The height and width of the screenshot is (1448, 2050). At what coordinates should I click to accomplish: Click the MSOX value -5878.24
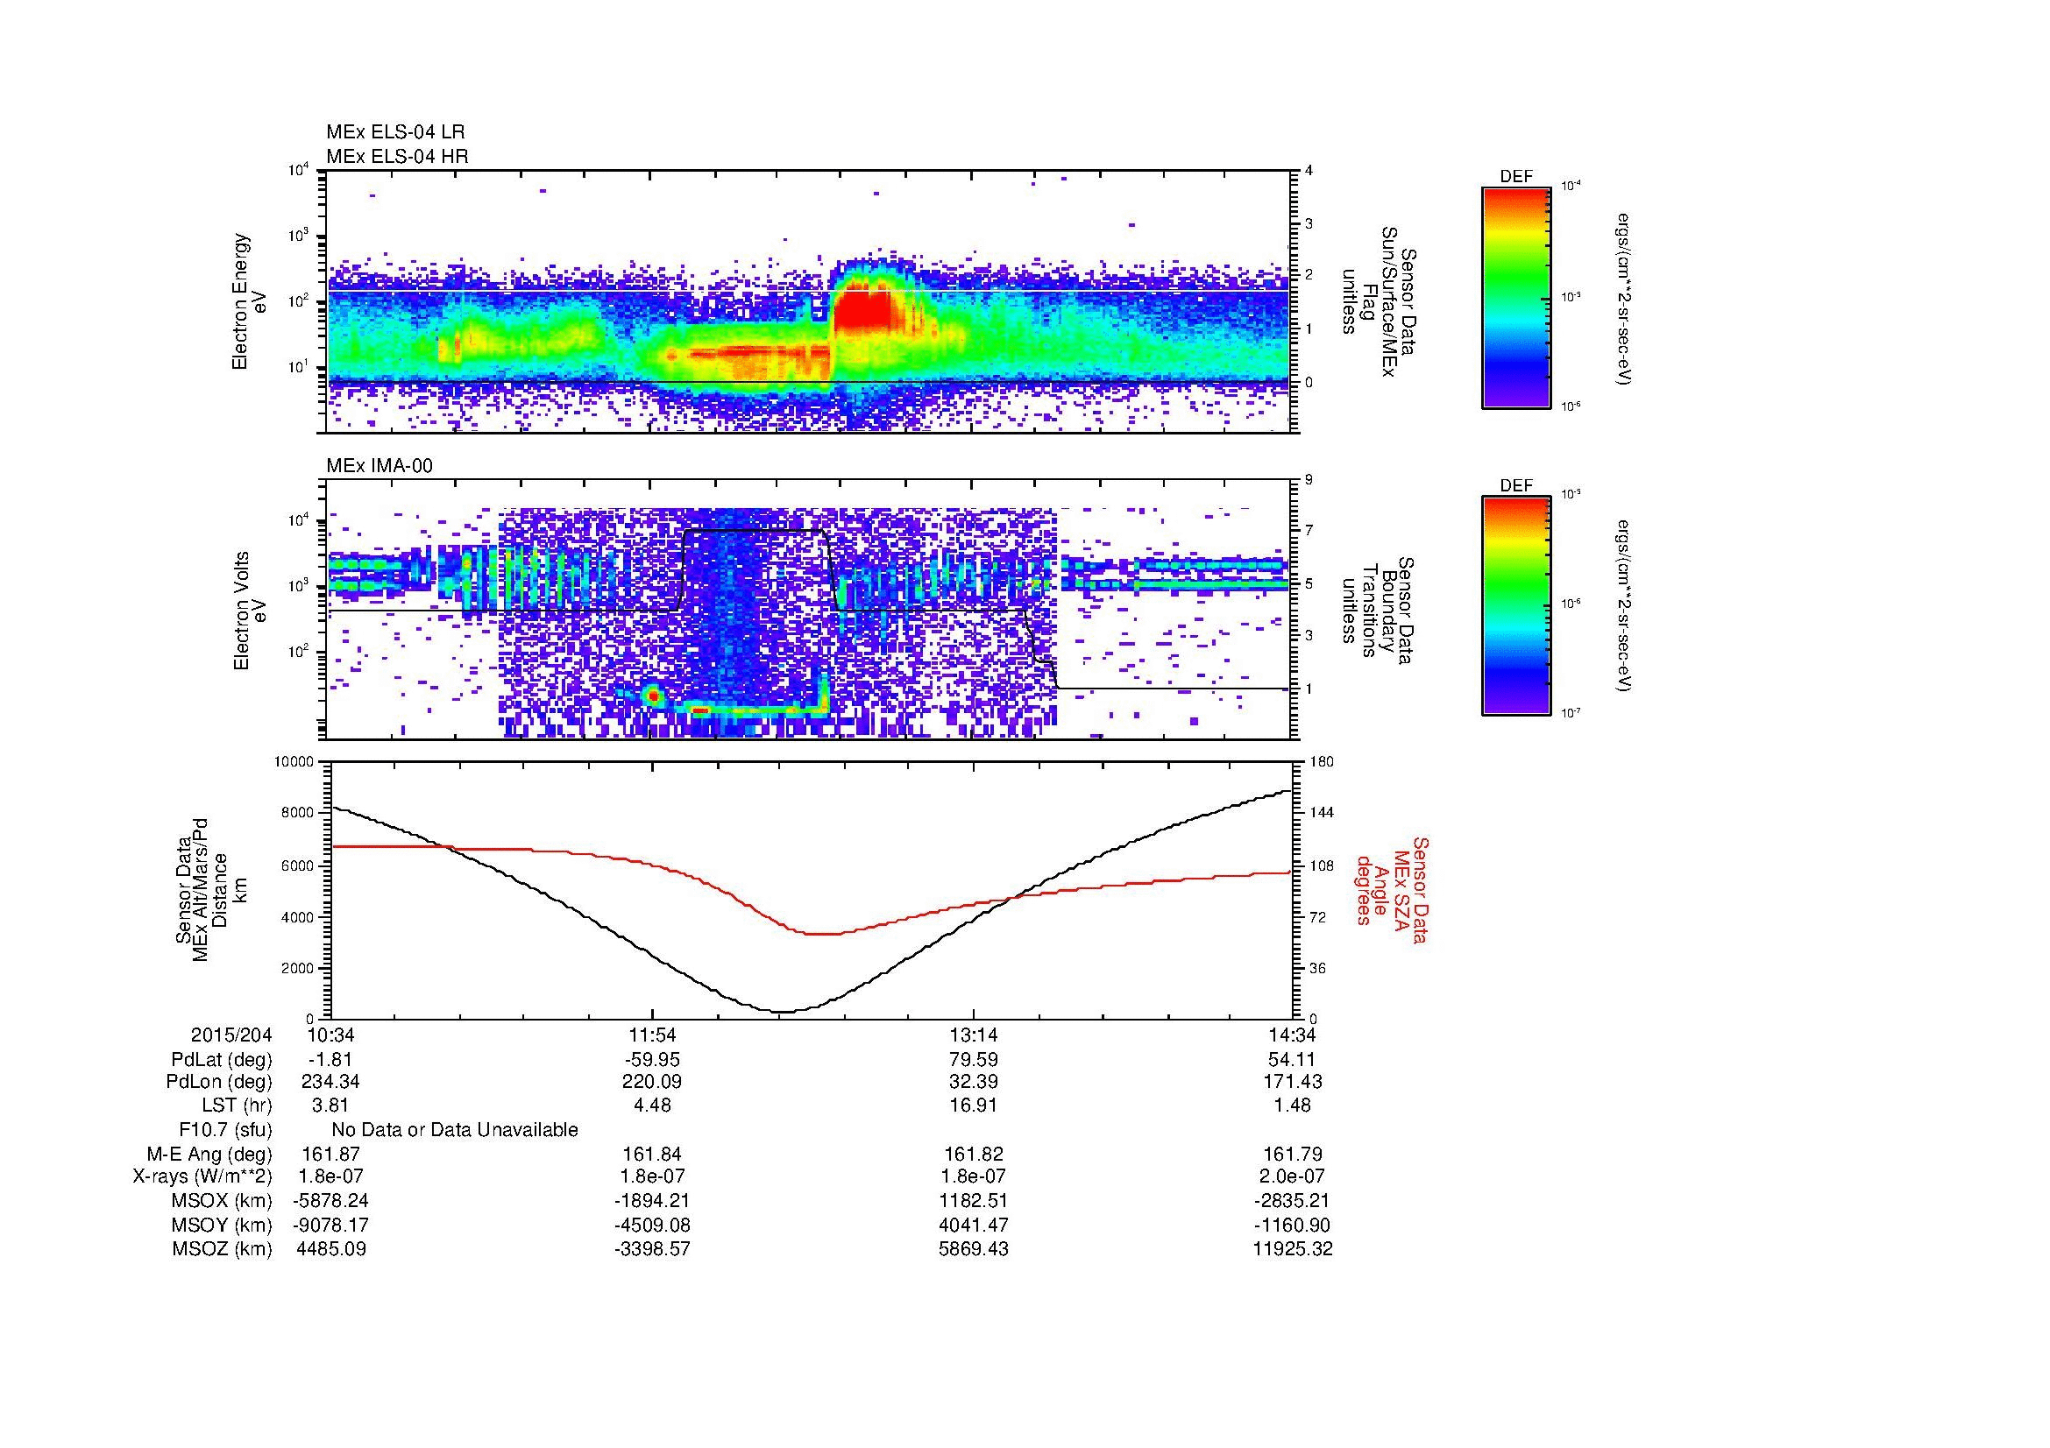(x=330, y=1201)
